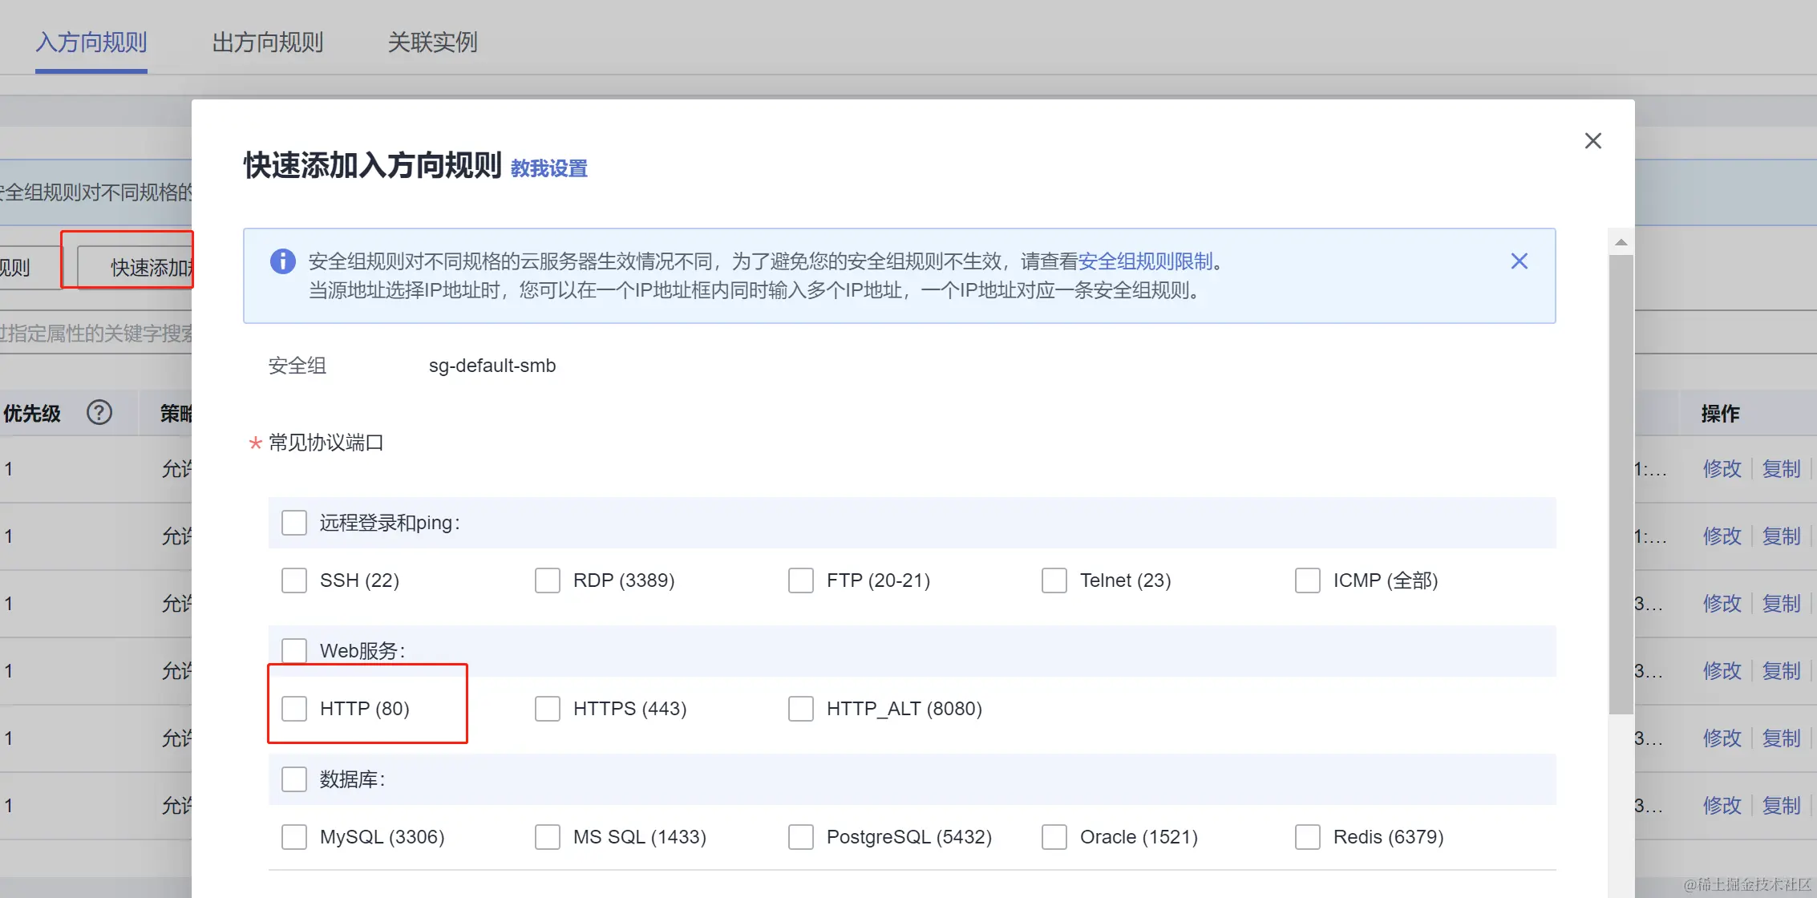
Task: Open the 关联实例 tab
Action: (432, 42)
